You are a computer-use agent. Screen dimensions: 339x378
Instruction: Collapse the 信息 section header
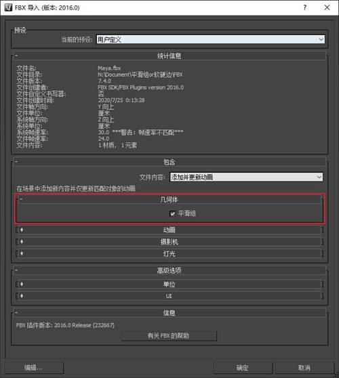pos(169,313)
